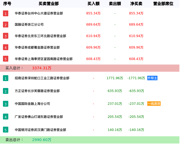Select the 卖出总计 label

click(x=14, y=140)
